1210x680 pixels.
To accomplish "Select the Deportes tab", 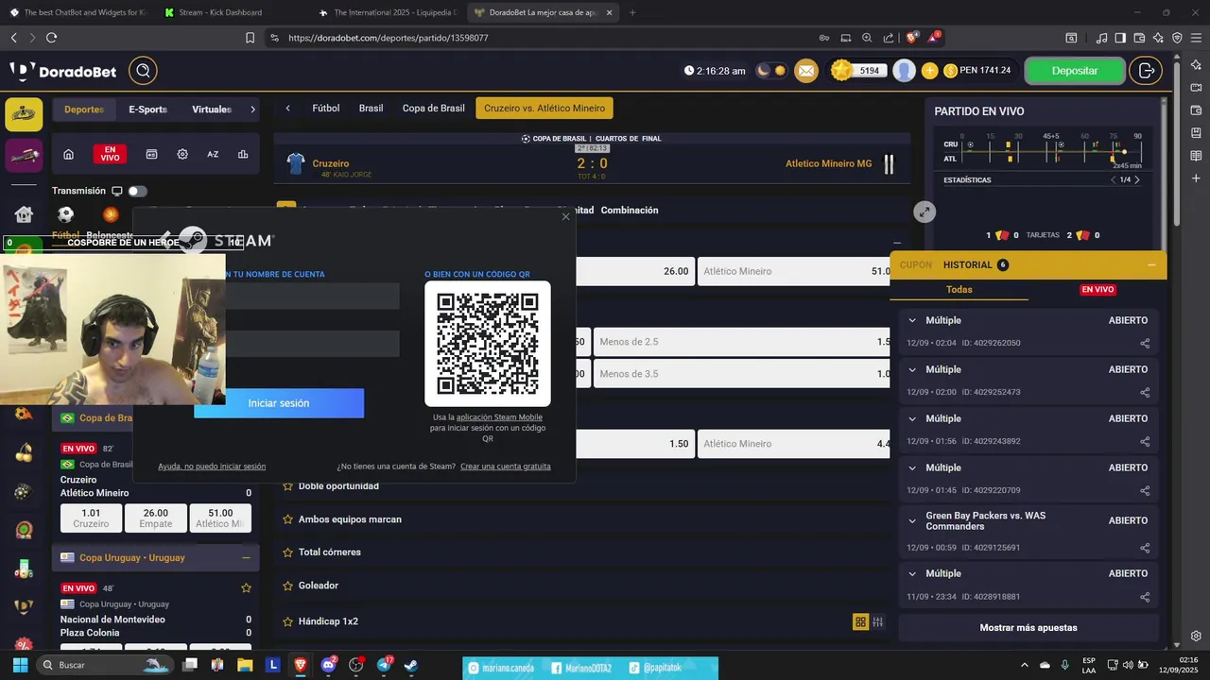I will 84,110.
